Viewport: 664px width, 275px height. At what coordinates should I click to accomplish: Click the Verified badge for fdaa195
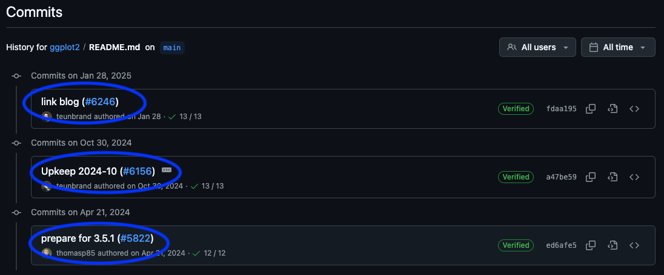[516, 109]
